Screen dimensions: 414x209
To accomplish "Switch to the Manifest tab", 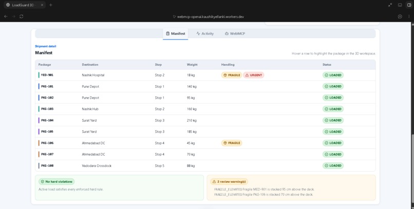I will pyautogui.click(x=175, y=34).
